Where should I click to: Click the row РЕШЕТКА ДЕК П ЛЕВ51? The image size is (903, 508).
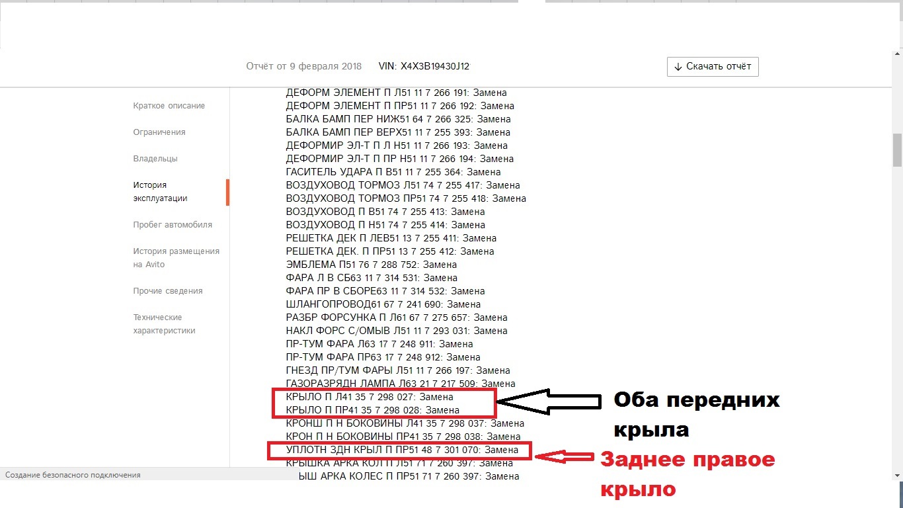point(391,238)
